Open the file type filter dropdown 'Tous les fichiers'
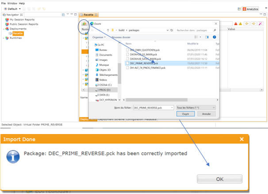 (196, 108)
